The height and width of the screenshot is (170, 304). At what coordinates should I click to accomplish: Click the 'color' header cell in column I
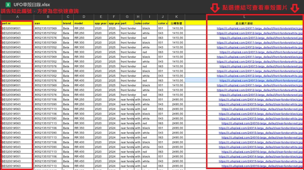tap(149, 23)
